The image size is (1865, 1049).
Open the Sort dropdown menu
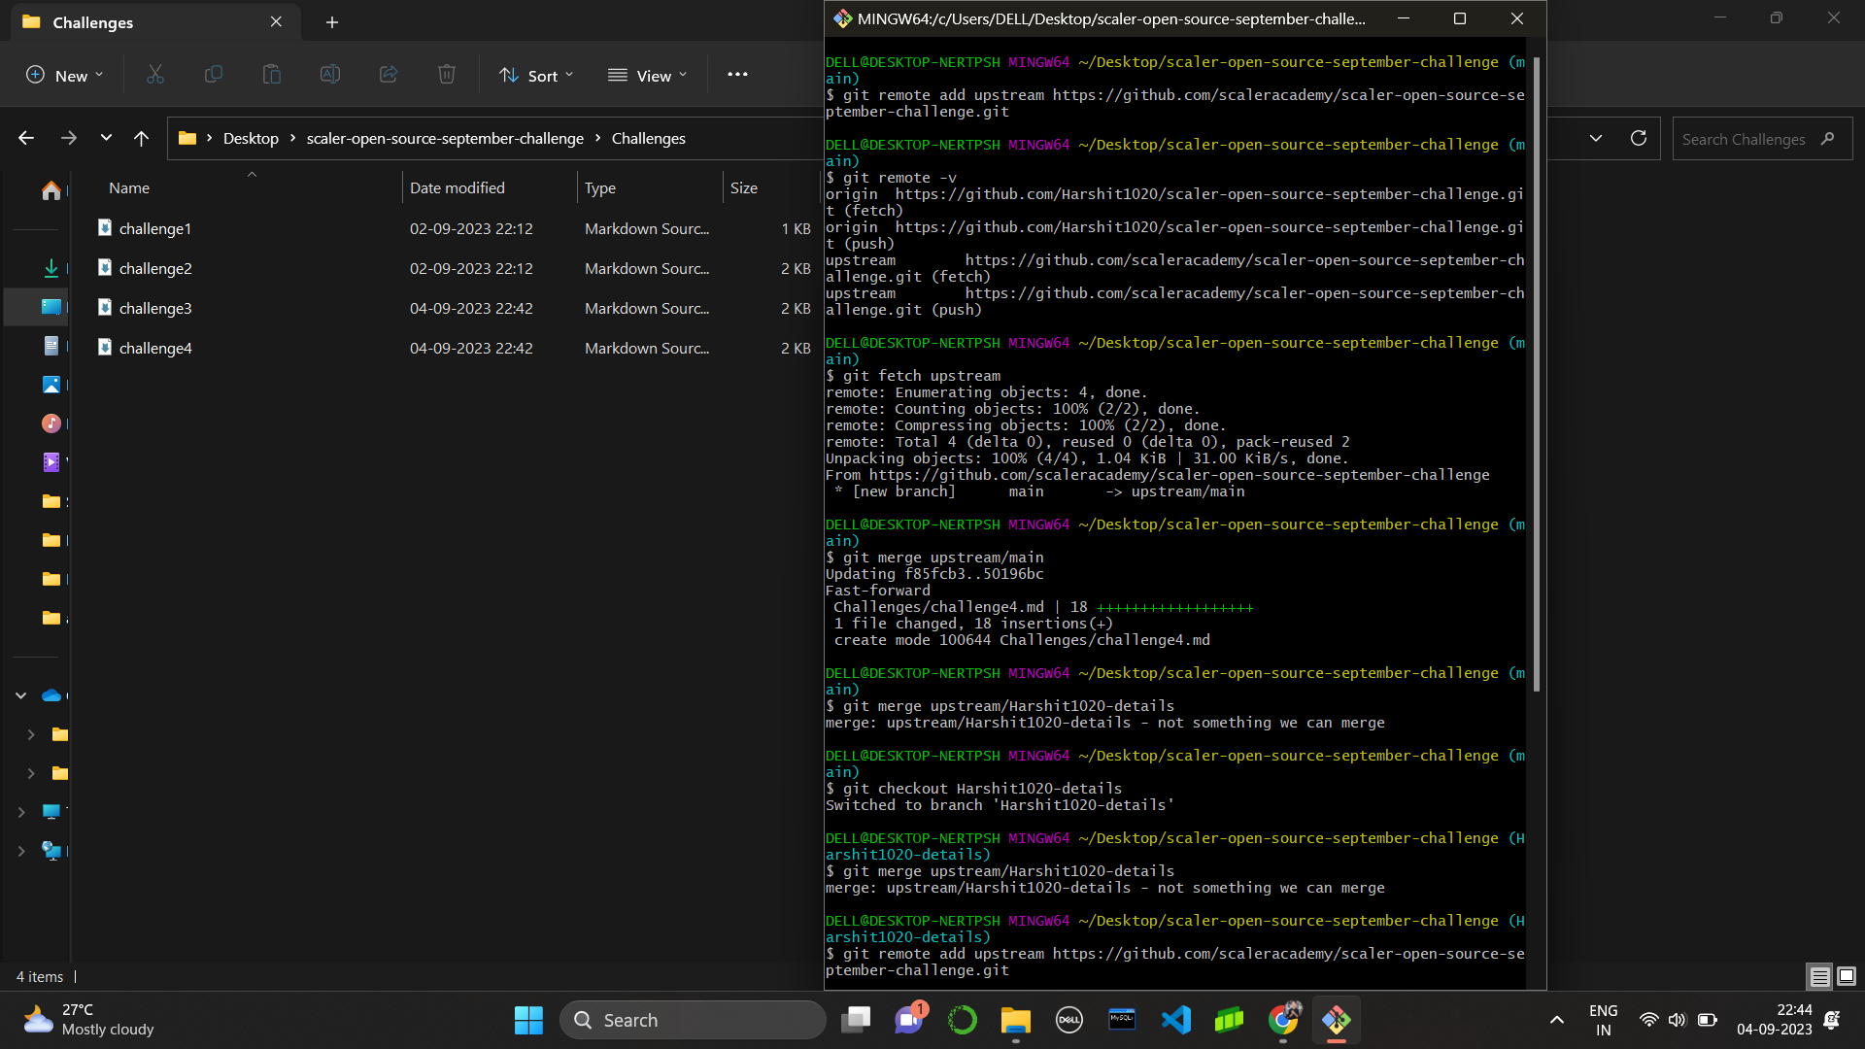536,75
